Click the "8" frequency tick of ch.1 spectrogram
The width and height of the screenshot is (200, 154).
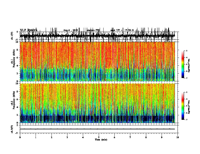(x=18, y=50)
